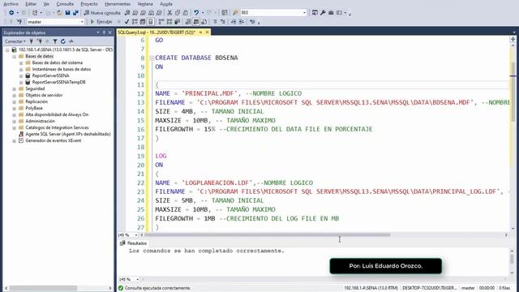Open the Consulta menu
The width and height of the screenshot is (519, 292).
pos(65,4)
